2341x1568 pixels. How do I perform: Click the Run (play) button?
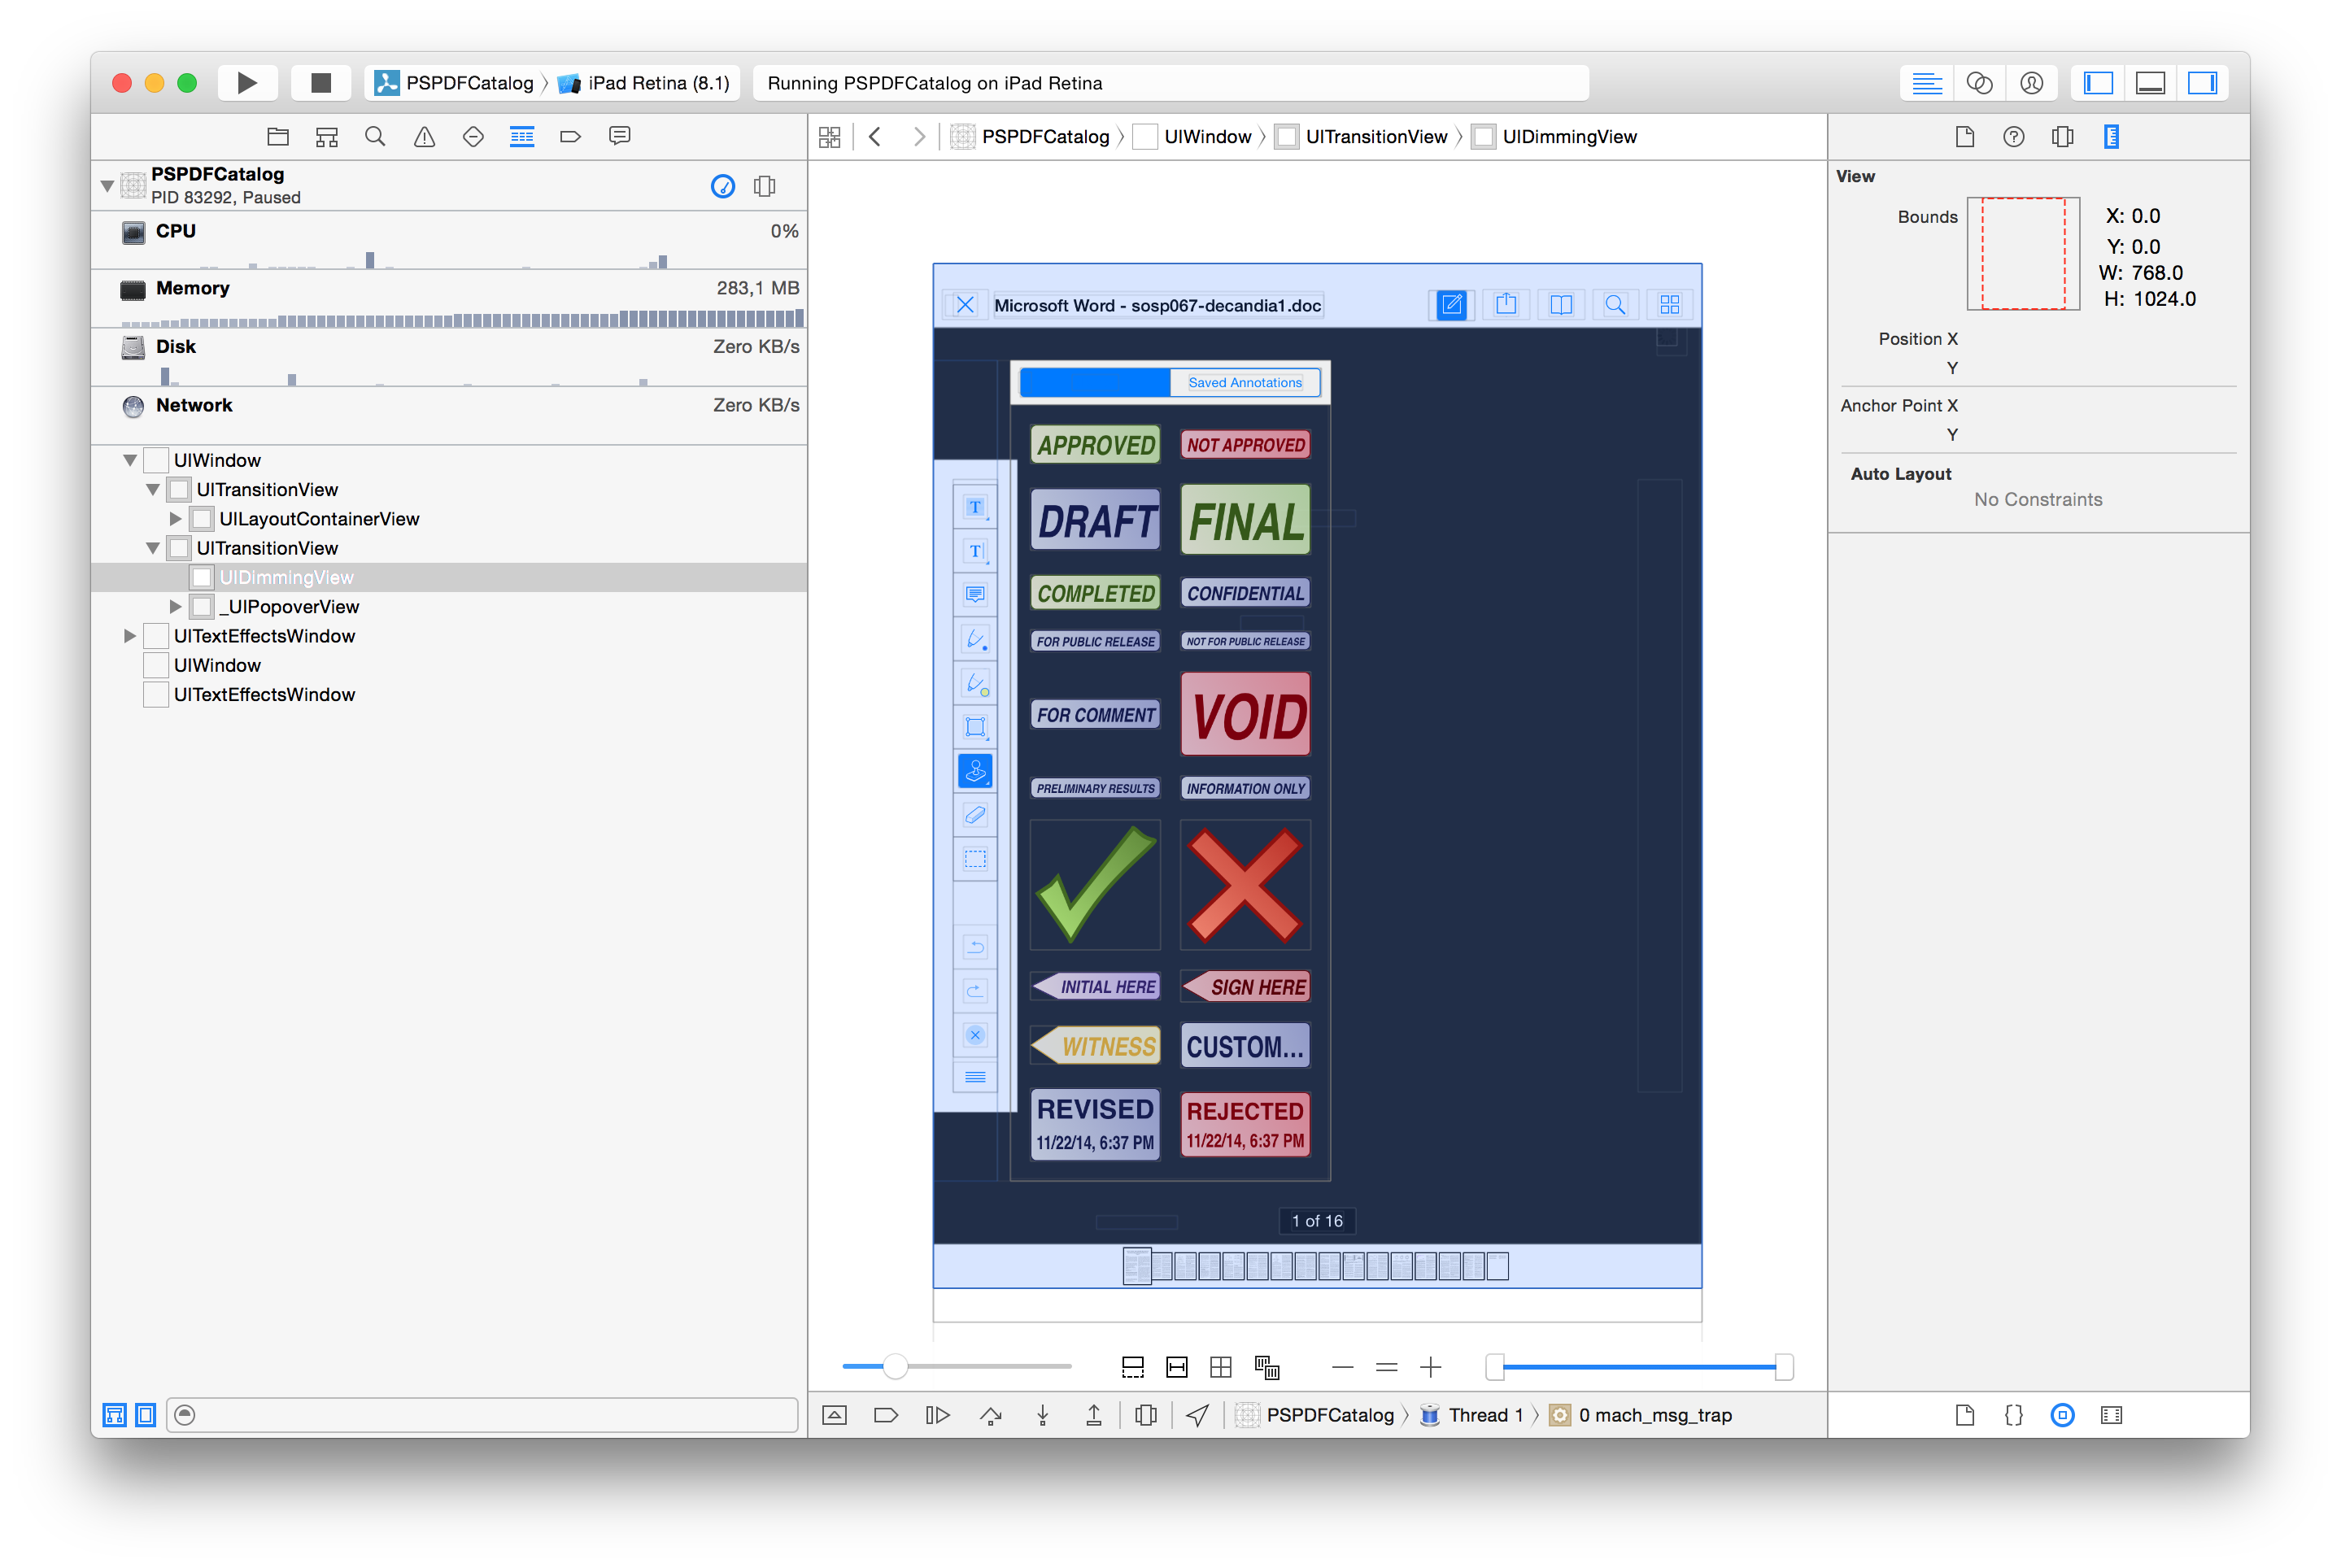pos(247,82)
